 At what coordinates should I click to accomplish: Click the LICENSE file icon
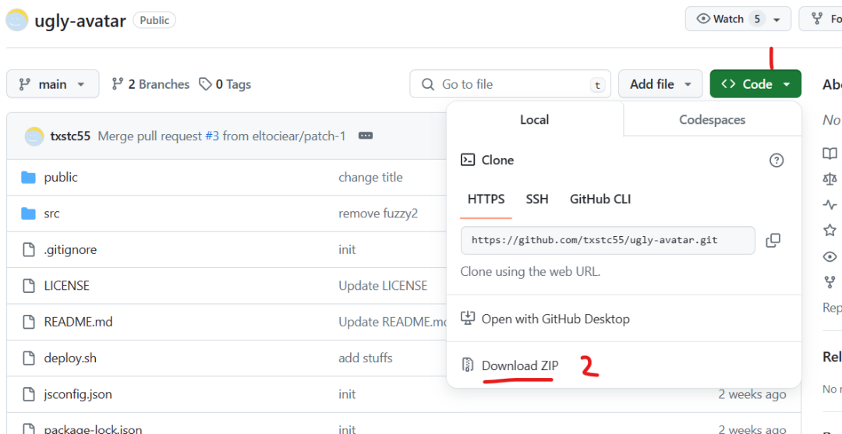pyautogui.click(x=29, y=286)
